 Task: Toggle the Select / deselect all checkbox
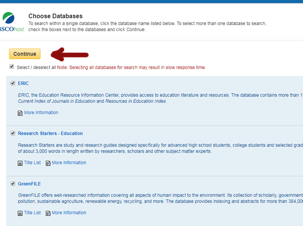coord(12,67)
